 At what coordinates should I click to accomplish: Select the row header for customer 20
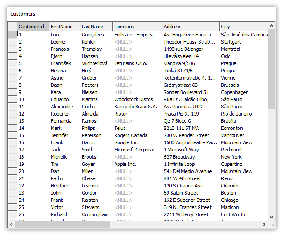click(x=12, y=171)
